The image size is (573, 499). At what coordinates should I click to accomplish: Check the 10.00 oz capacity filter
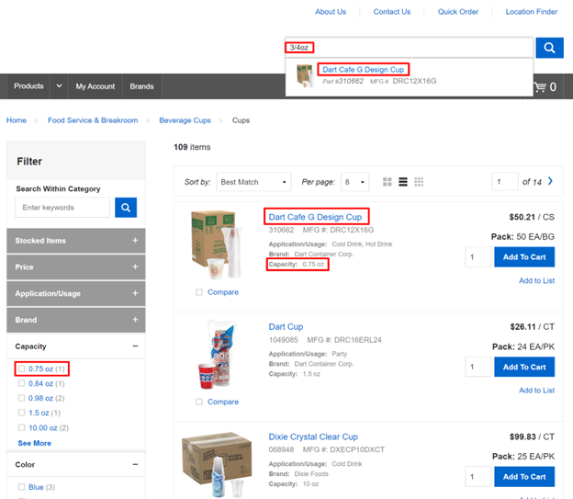tap(21, 427)
